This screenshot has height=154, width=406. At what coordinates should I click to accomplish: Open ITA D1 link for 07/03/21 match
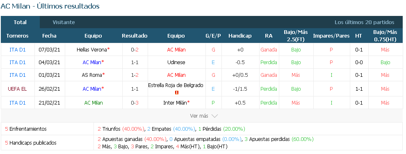coord(17,50)
